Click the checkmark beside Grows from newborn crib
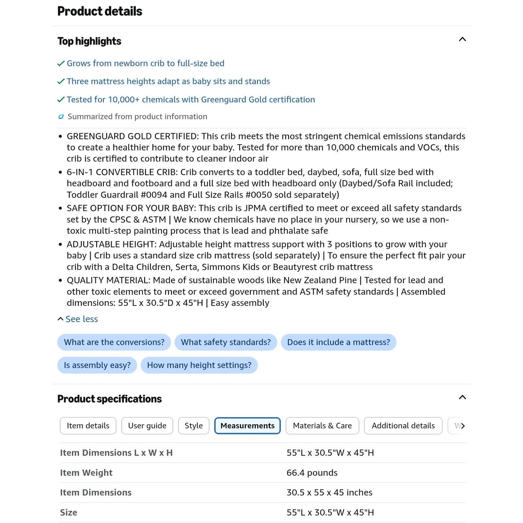The width and height of the screenshot is (523, 523). (61, 63)
